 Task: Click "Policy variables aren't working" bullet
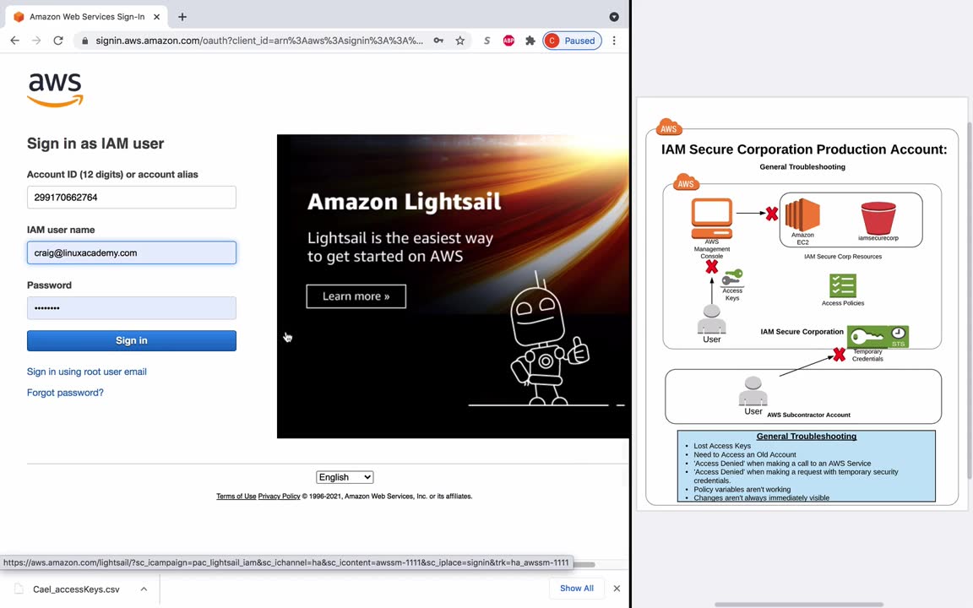coord(742,489)
